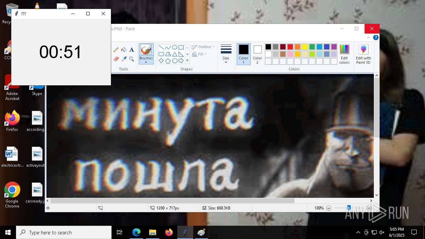425x239 pixels.
Task: Select the Polygon shape
Action: coord(168,54)
